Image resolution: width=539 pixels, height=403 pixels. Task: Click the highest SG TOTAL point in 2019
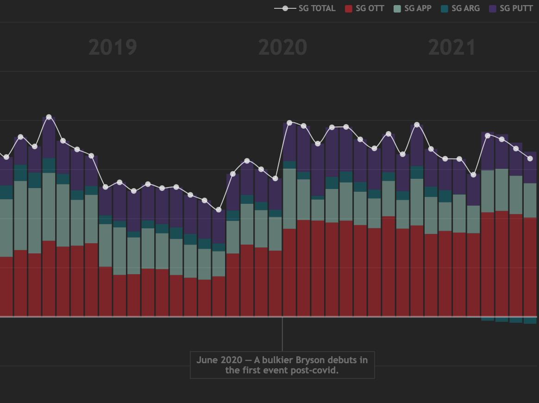[x=49, y=117]
